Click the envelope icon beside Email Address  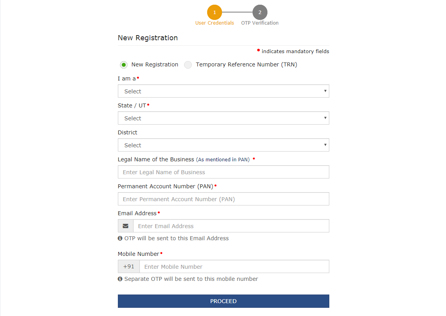point(125,226)
